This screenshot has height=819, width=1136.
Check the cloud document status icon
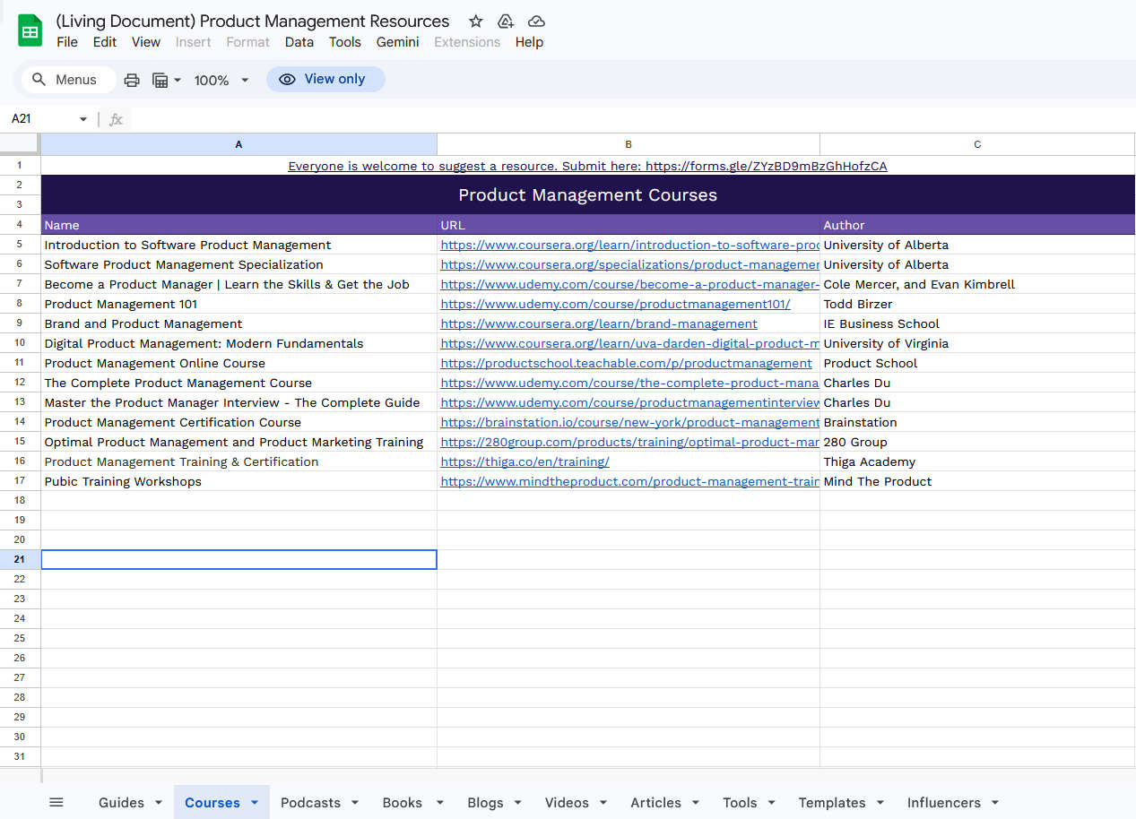[x=536, y=22]
